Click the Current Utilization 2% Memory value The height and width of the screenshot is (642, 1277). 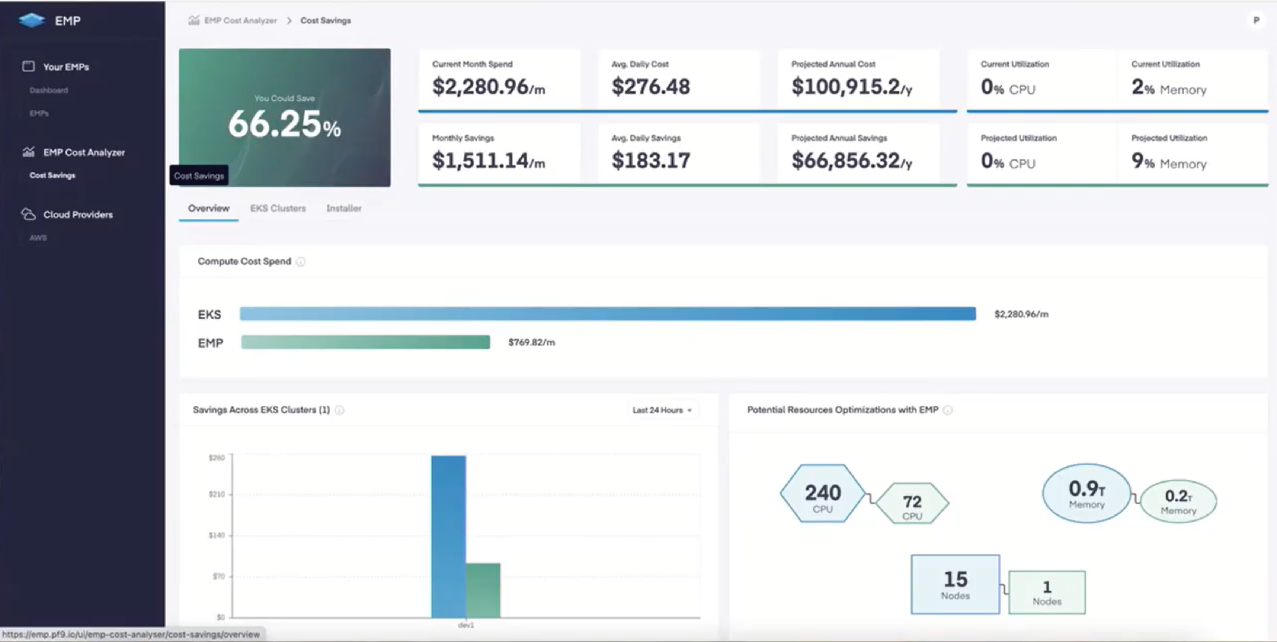pos(1168,88)
